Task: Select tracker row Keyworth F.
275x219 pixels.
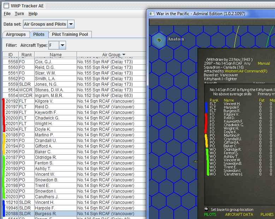Action: 74,112
